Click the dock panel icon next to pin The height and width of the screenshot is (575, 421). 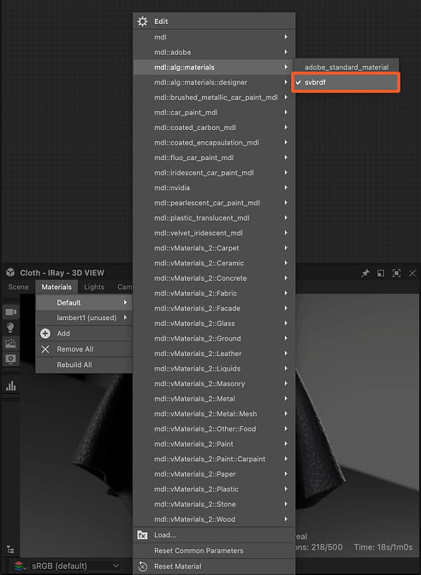(x=381, y=273)
